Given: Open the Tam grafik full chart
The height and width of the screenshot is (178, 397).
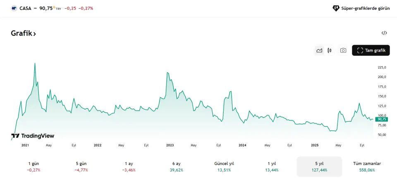Looking at the screenshot, I should point(371,50).
